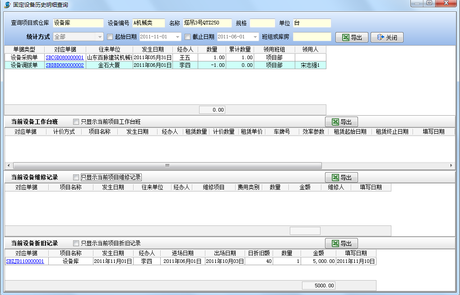The height and width of the screenshot is (295, 460).
Task: Click the Excel export icon in 当前设备工作台班 section
Action: [335, 121]
